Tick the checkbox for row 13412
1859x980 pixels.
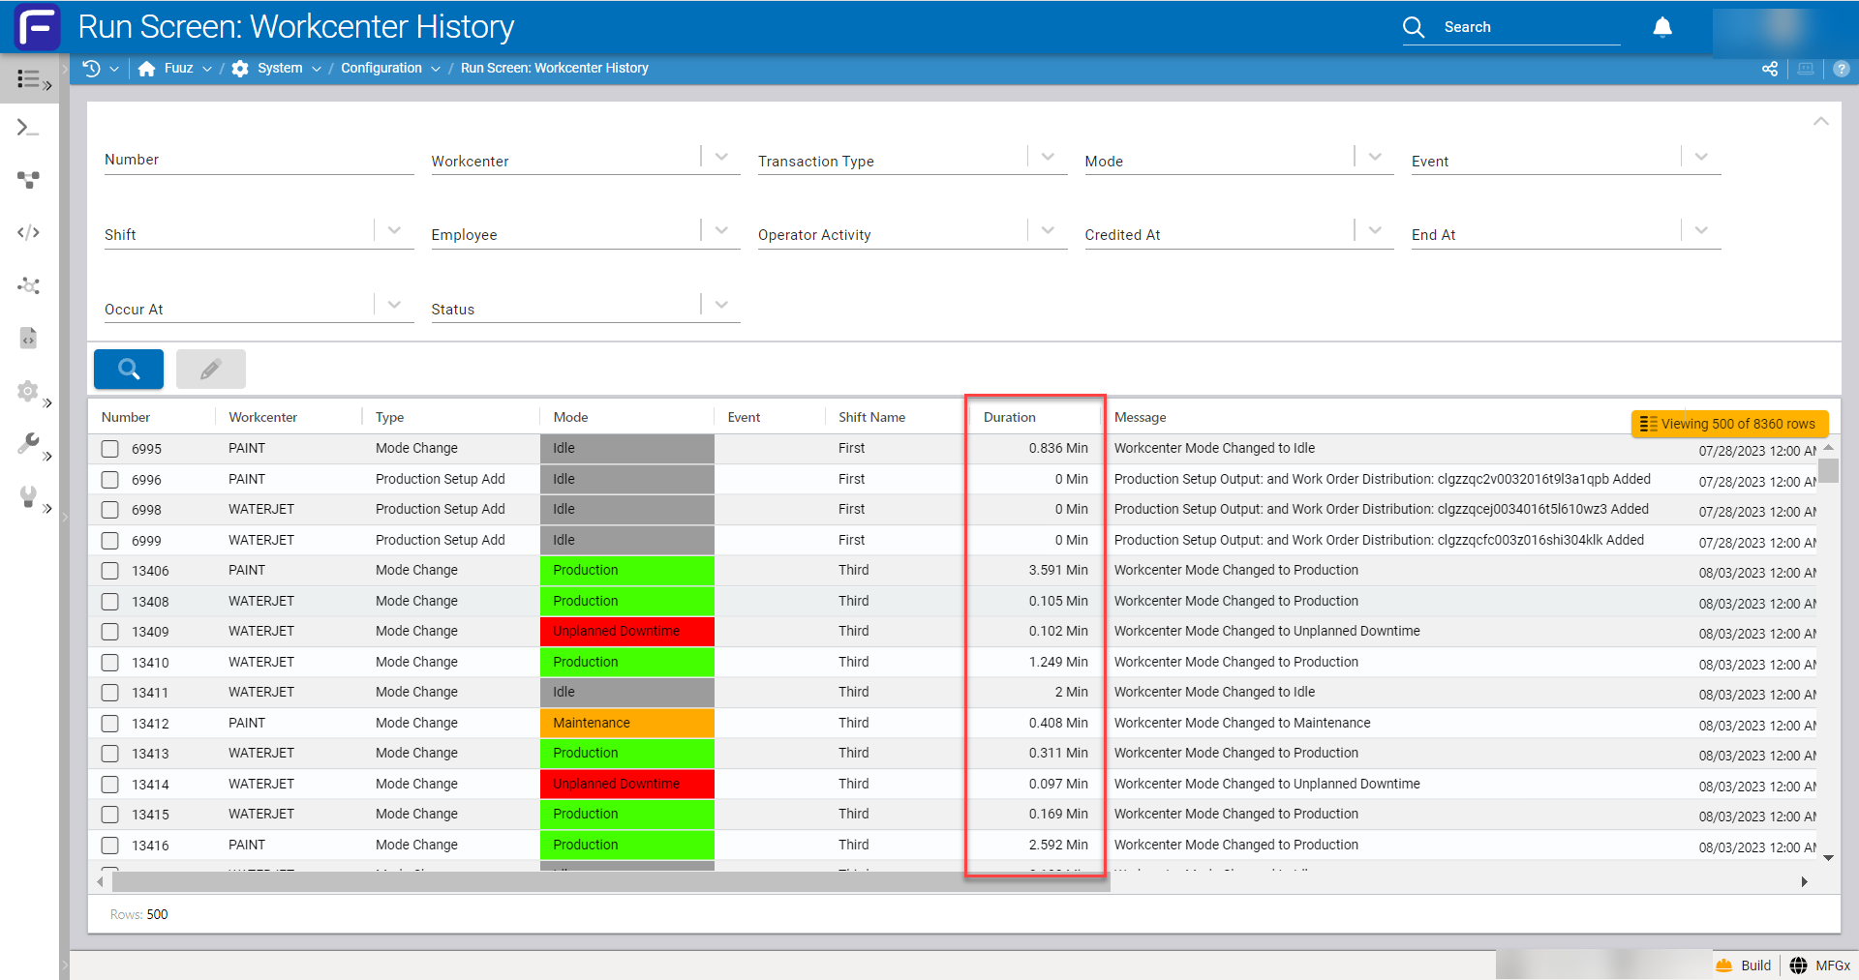pyautogui.click(x=110, y=724)
